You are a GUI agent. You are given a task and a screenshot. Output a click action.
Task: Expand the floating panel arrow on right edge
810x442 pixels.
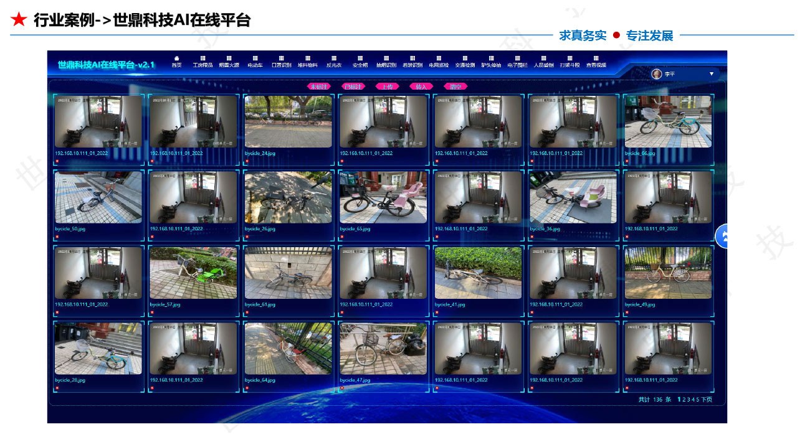(724, 237)
